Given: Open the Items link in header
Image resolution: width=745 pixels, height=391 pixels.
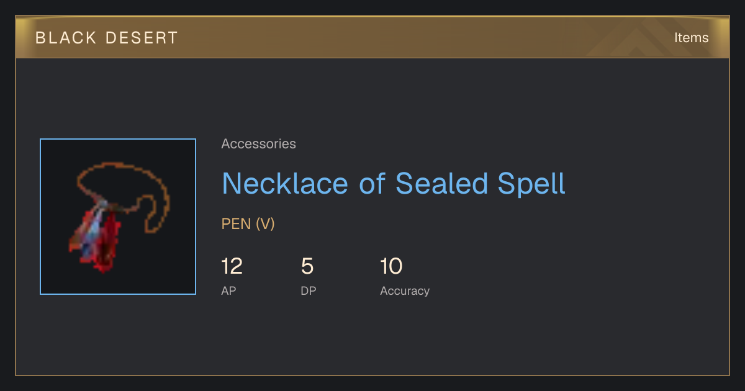Looking at the screenshot, I should coord(691,37).
